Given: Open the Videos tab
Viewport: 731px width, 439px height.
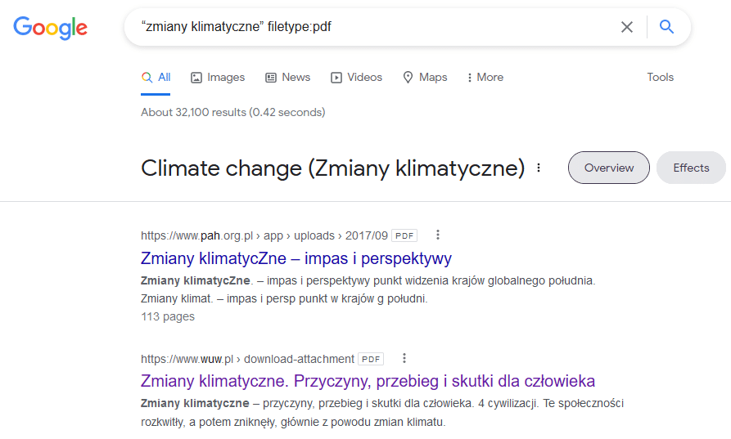Looking at the screenshot, I should click(356, 78).
